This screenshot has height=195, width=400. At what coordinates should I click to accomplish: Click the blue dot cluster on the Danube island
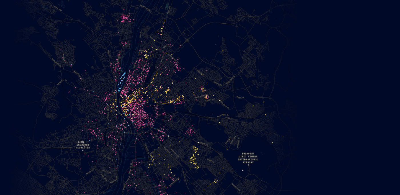coord(122,80)
